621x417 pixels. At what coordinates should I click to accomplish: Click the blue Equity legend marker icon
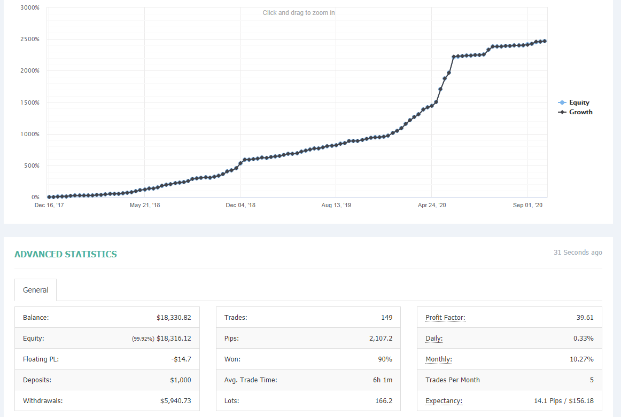click(x=562, y=103)
